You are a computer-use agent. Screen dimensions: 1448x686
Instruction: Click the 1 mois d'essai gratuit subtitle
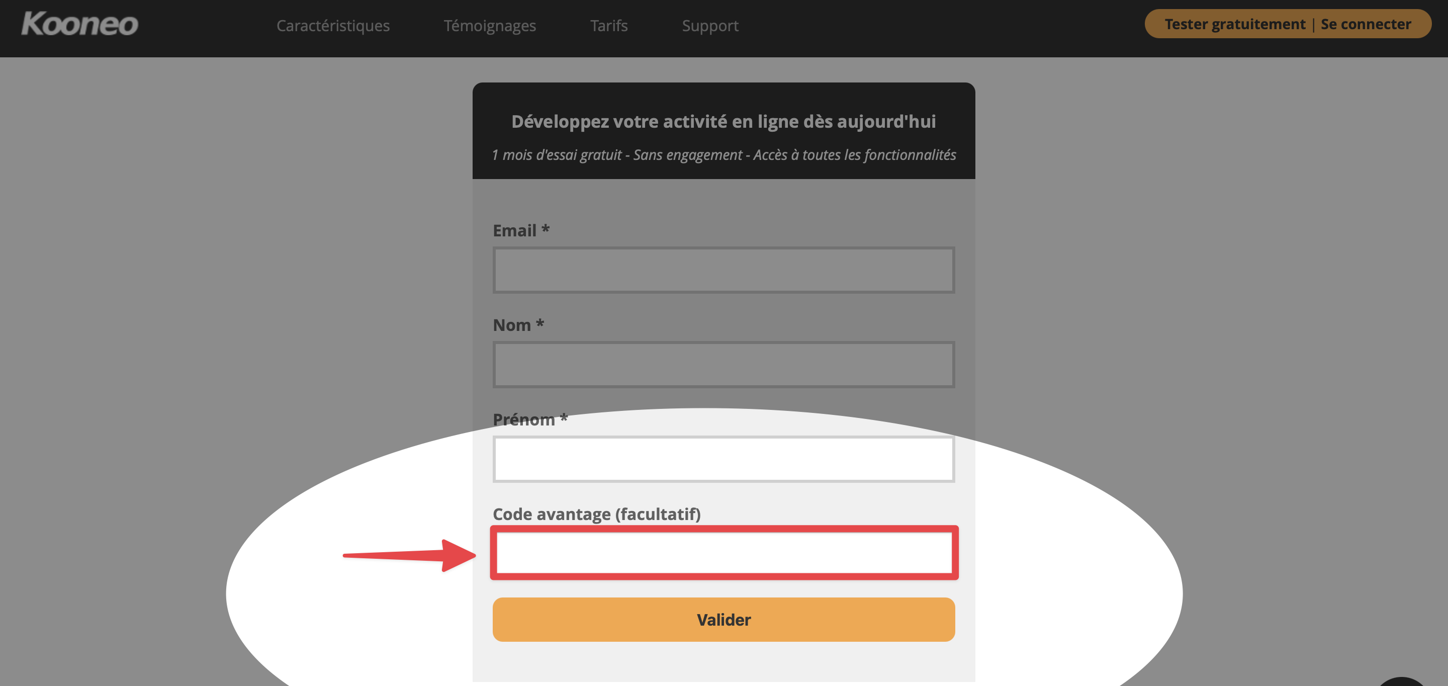723,154
